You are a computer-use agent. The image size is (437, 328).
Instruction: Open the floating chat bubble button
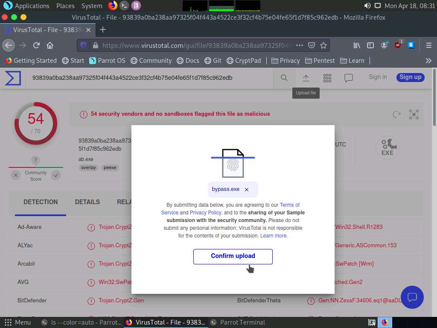click(412, 297)
